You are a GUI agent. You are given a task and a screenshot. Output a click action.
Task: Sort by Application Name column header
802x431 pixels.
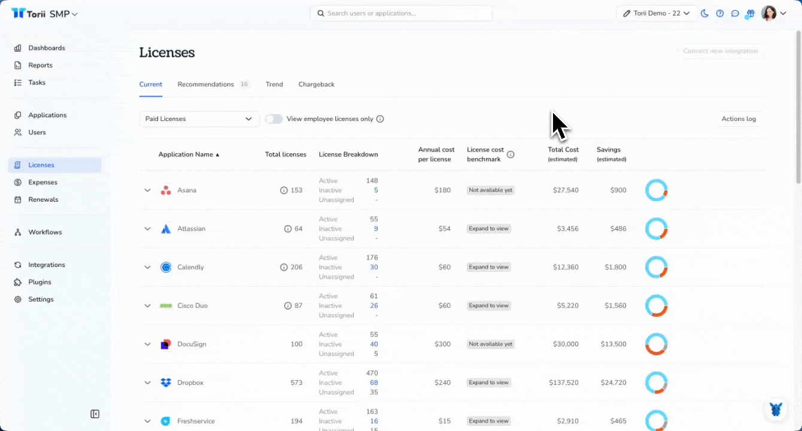click(189, 154)
